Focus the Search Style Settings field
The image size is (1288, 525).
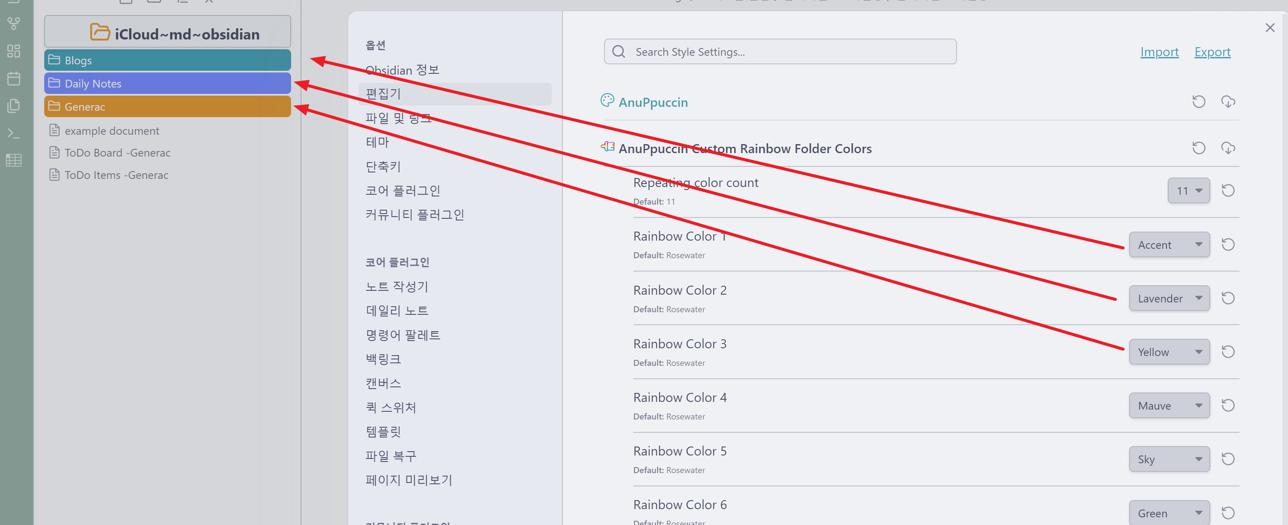790,52
